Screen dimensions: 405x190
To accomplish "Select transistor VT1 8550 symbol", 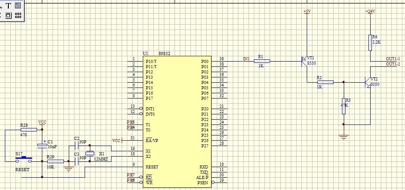I will [x=304, y=61].
